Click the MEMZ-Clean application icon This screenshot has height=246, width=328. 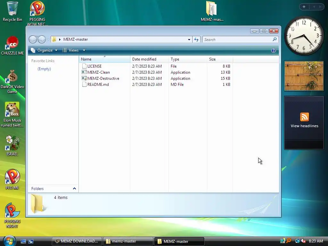[x=84, y=72]
